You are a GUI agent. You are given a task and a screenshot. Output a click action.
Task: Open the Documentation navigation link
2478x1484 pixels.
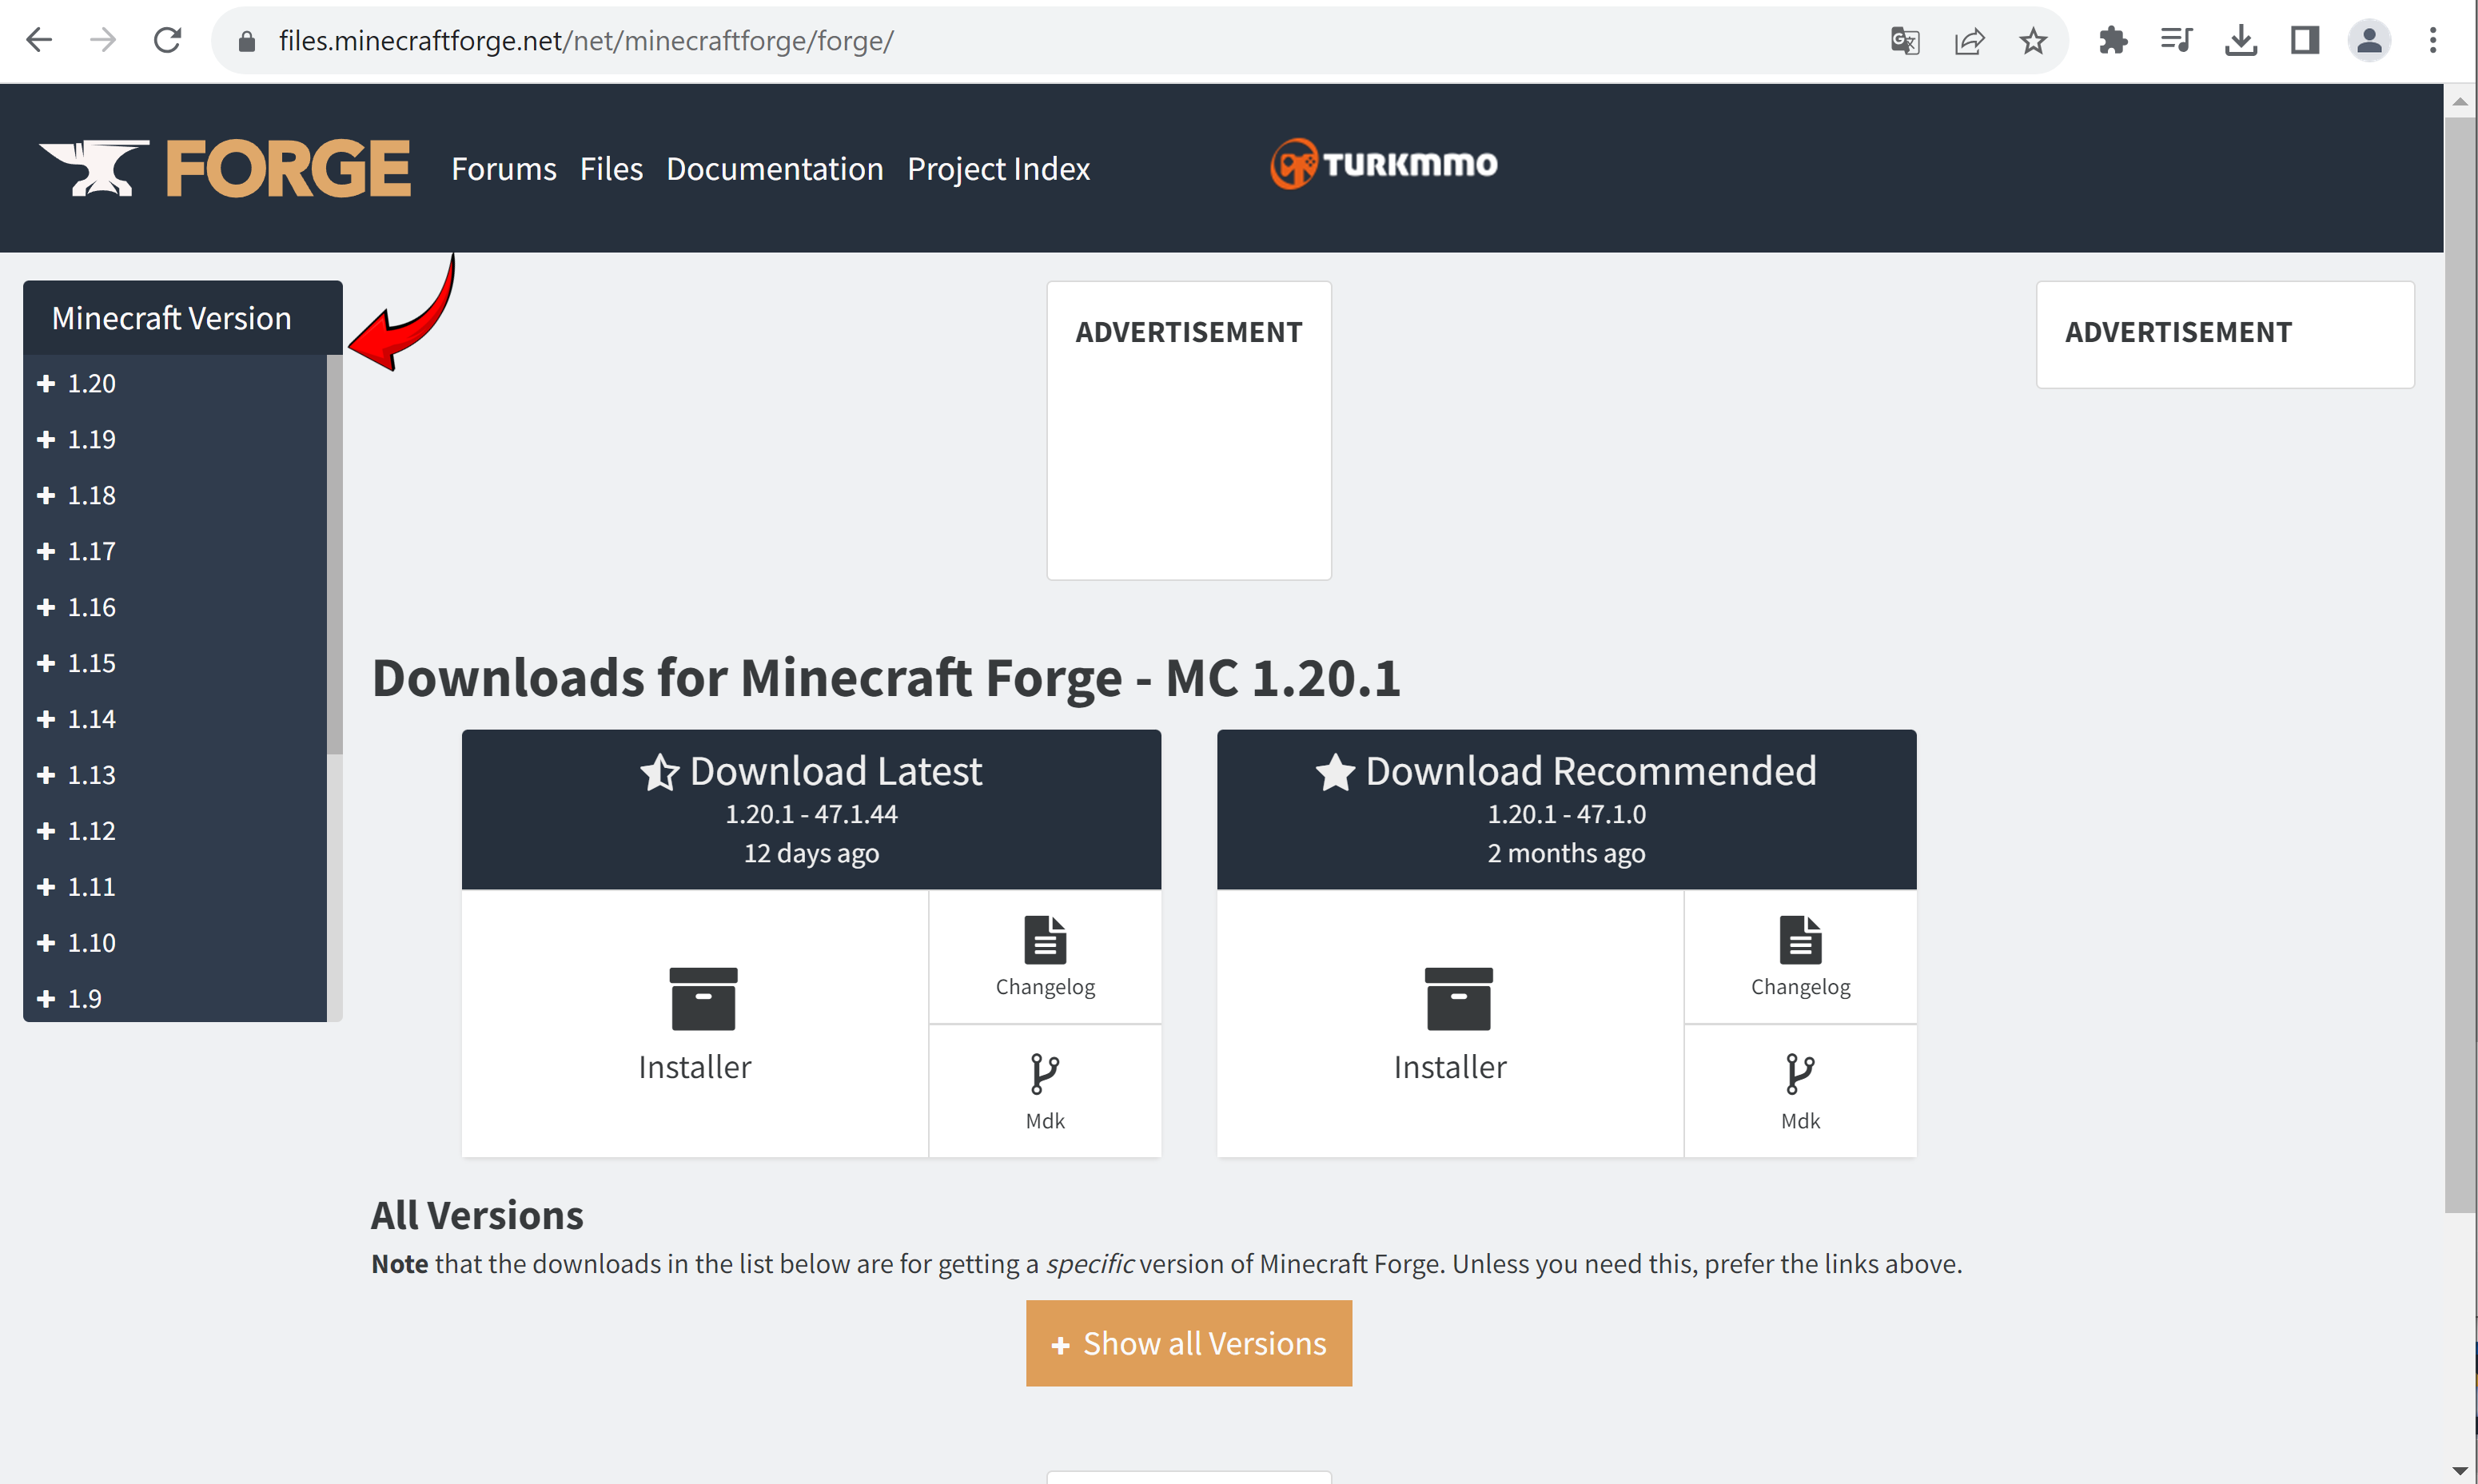click(775, 169)
